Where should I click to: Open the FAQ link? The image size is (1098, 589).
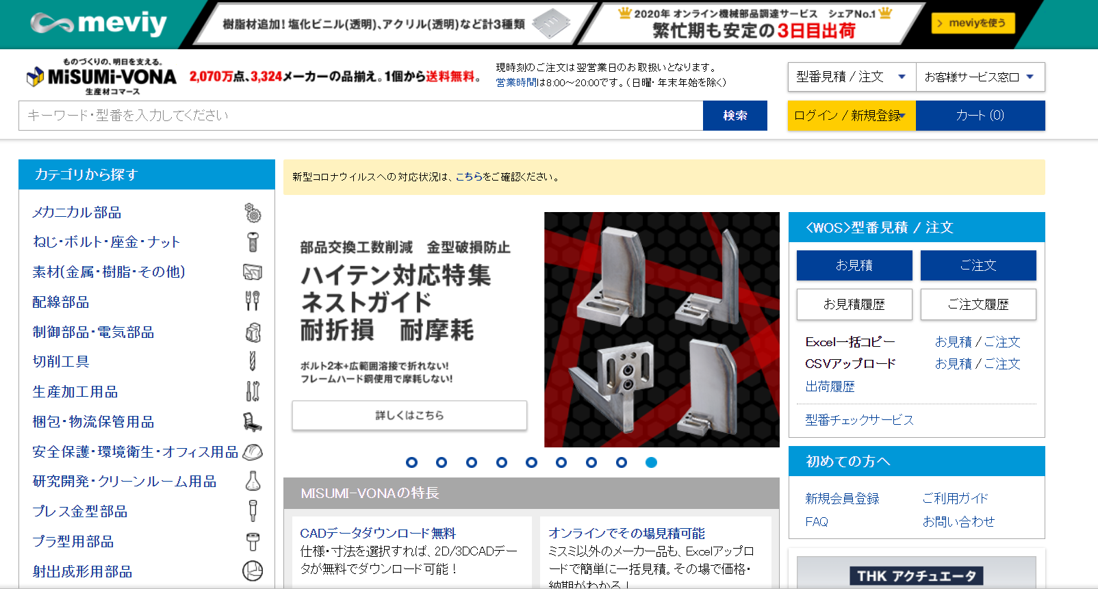817,522
